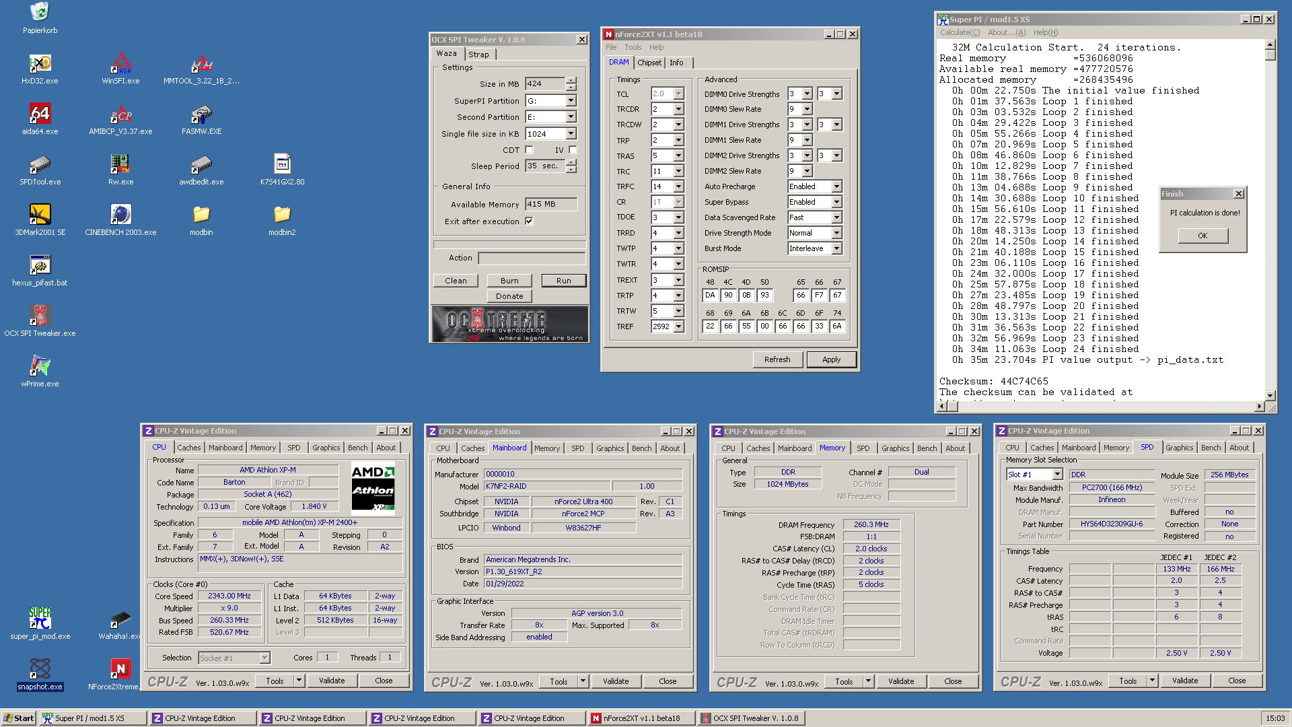Expand the TRAS timing dropdown
The height and width of the screenshot is (727, 1292).
tap(678, 156)
